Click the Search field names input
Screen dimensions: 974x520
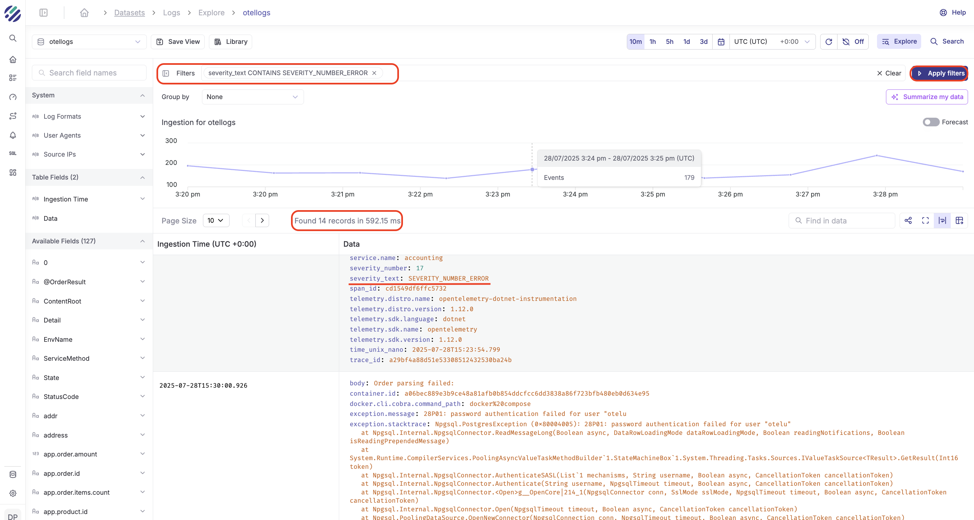[89, 73]
